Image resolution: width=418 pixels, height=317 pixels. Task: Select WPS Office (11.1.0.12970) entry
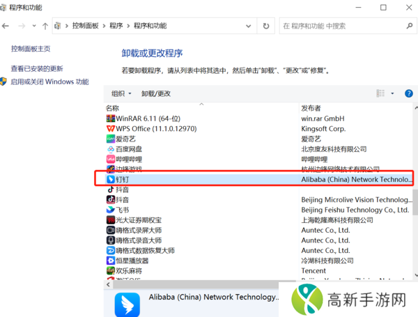point(156,128)
